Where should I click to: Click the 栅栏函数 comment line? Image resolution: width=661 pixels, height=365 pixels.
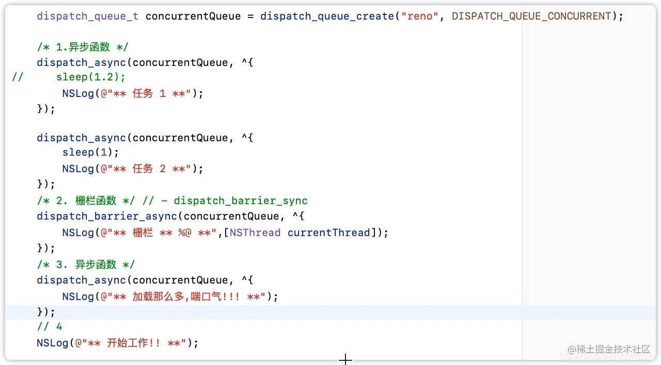(172, 201)
